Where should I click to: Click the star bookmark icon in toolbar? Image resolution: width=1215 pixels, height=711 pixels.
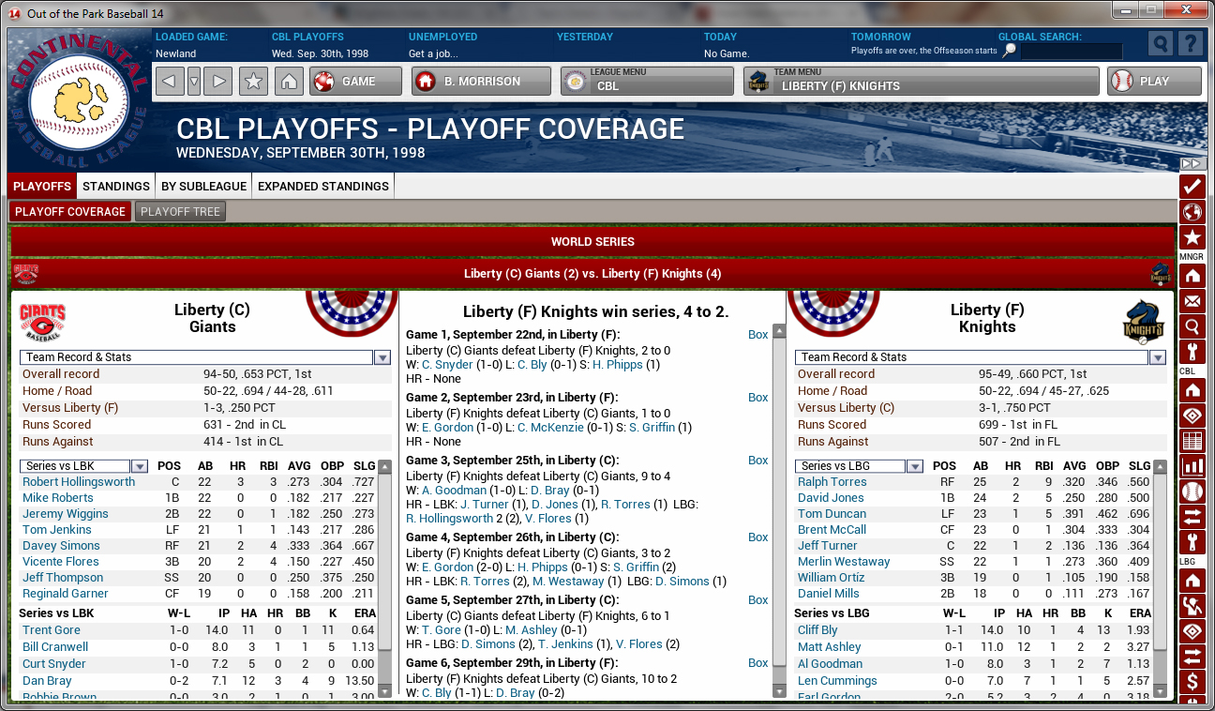pyautogui.click(x=253, y=82)
